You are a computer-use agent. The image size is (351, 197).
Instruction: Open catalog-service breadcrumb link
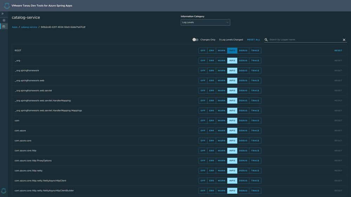tap(29, 27)
